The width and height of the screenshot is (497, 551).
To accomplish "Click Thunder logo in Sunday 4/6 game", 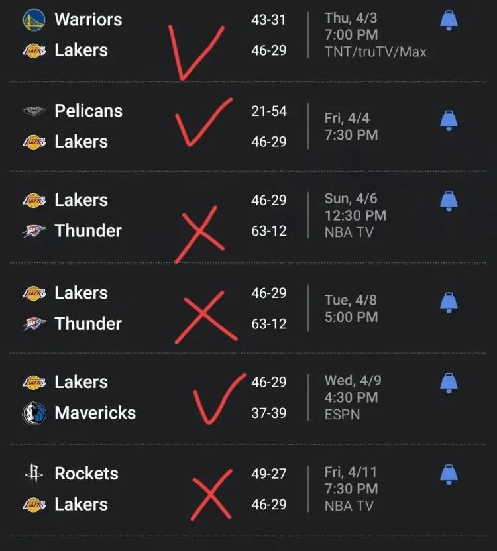I will (x=34, y=231).
